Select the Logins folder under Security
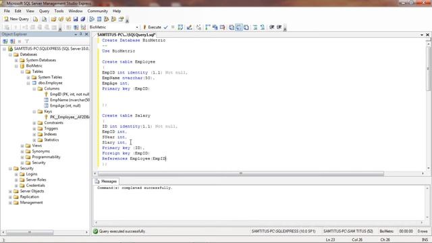Viewport: 432px width, 243px height. 28,174
